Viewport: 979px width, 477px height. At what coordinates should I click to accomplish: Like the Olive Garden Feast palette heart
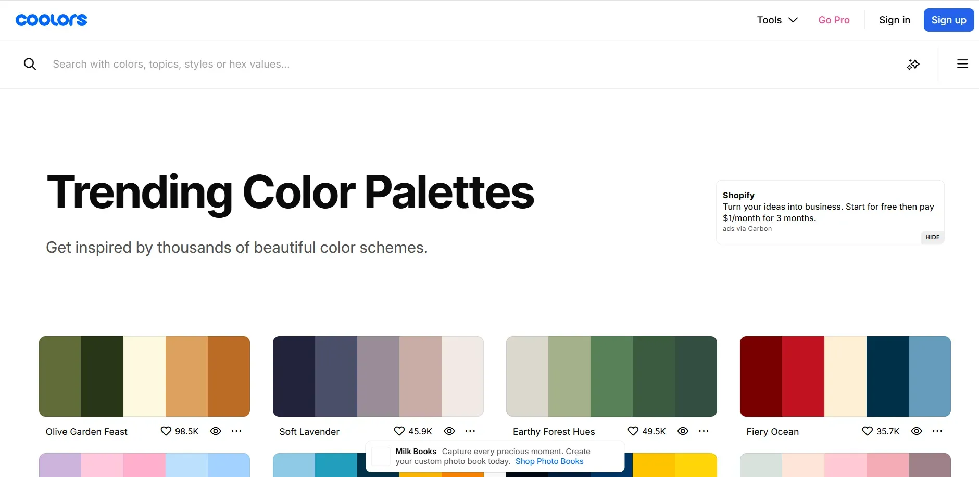point(166,431)
